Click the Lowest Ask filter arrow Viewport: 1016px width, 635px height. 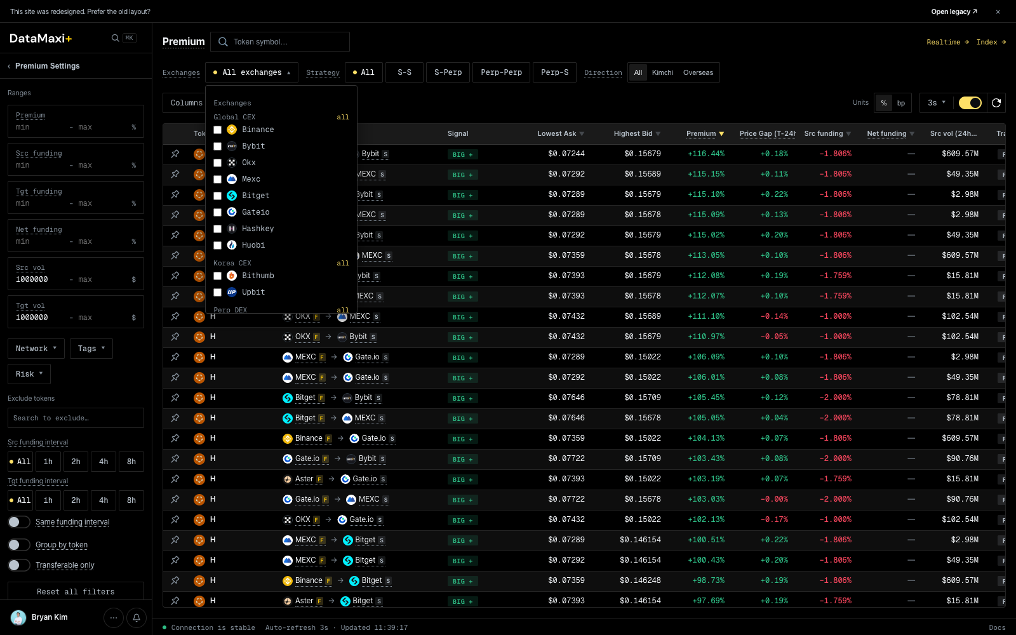582,134
